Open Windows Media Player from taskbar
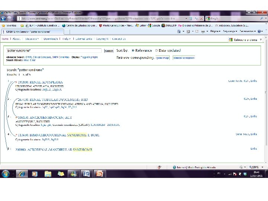268x201 pixels. (x=35, y=174)
